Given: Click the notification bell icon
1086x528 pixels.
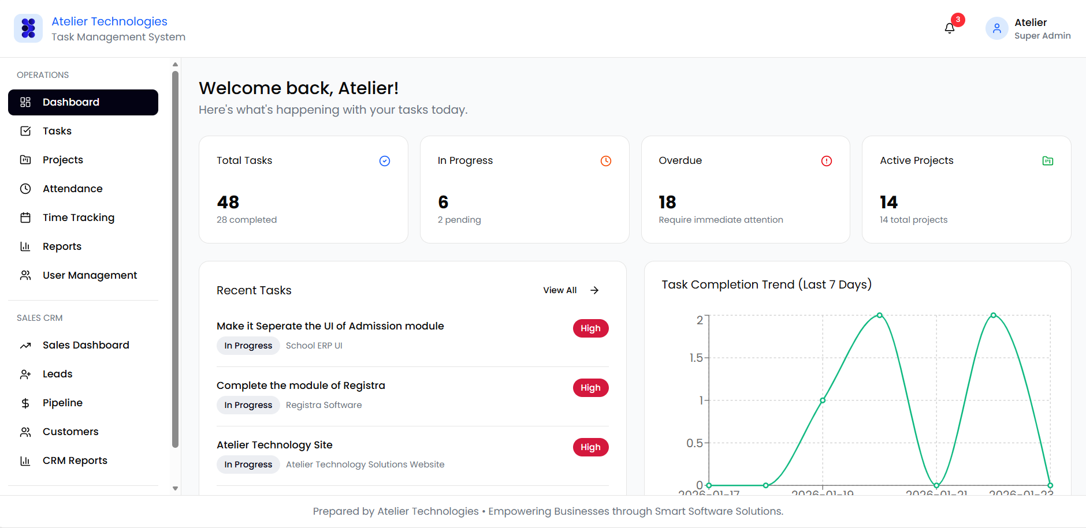Looking at the screenshot, I should click(x=949, y=28).
